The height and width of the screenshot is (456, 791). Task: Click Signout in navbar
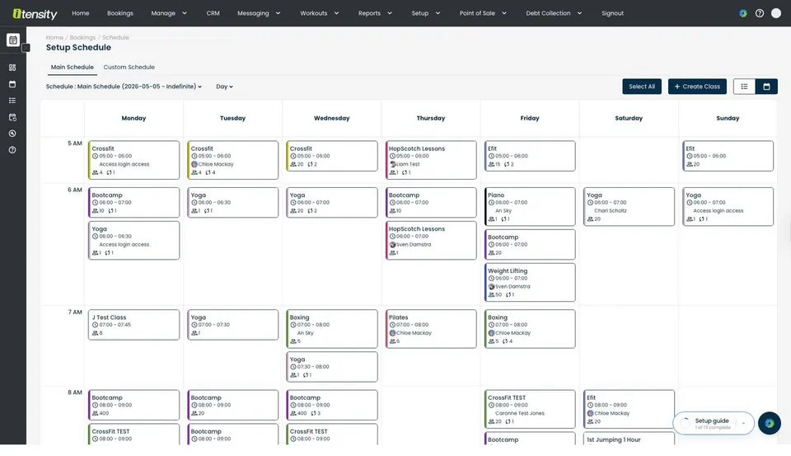click(x=612, y=14)
